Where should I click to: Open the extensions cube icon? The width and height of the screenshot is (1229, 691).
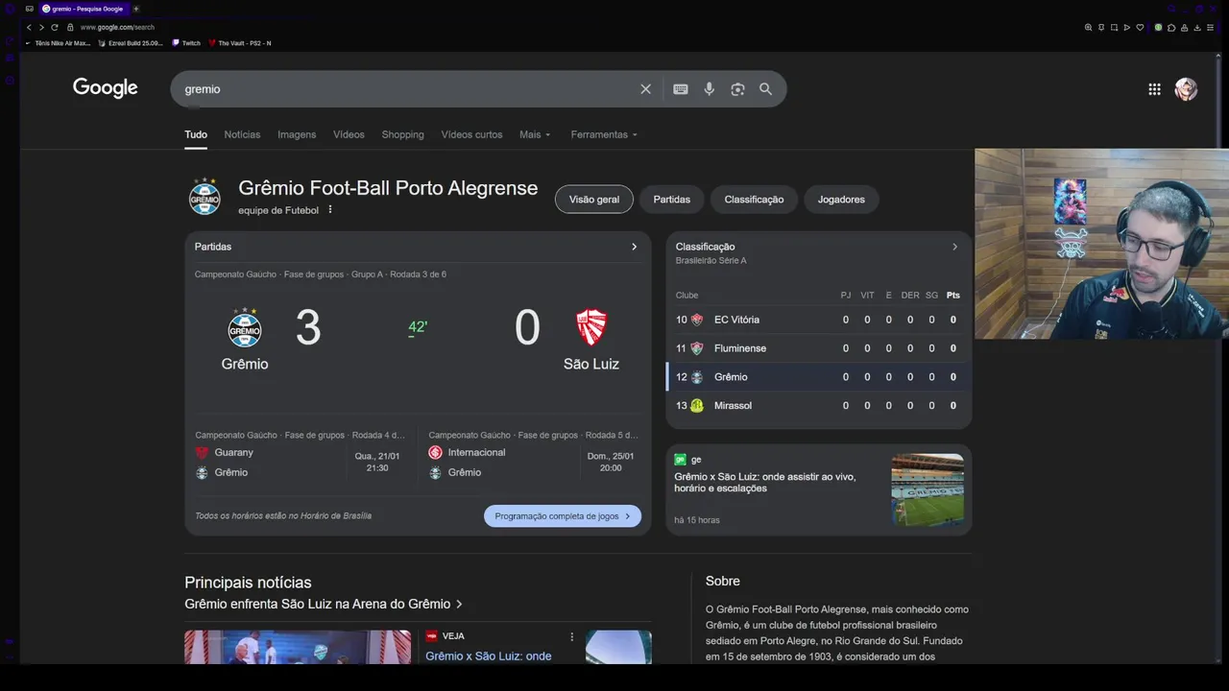[x=1170, y=28]
